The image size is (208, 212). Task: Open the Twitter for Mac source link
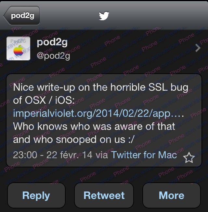144,155
